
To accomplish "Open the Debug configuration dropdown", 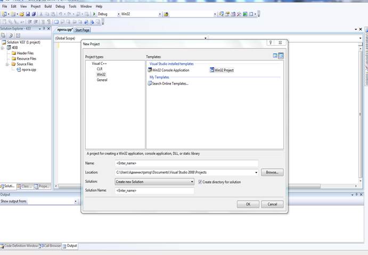I will coord(118,14).
